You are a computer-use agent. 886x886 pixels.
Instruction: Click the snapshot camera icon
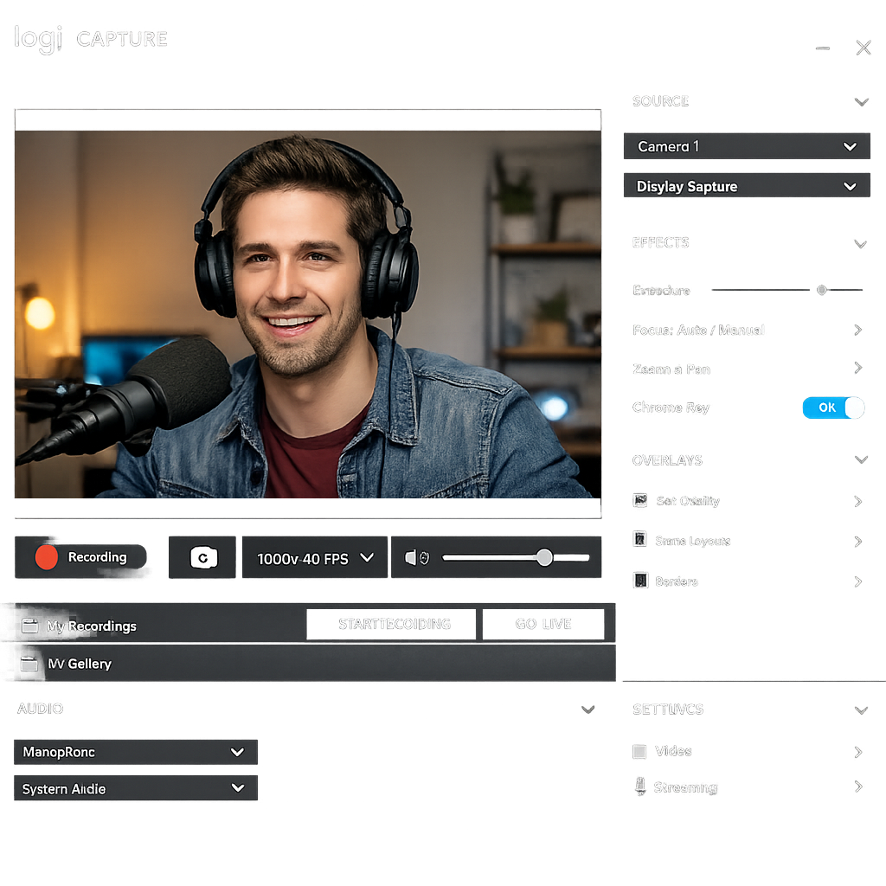[202, 558]
